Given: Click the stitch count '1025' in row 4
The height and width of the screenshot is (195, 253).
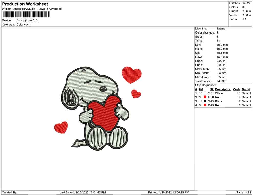Looking at the screenshot, I should click(211, 105).
